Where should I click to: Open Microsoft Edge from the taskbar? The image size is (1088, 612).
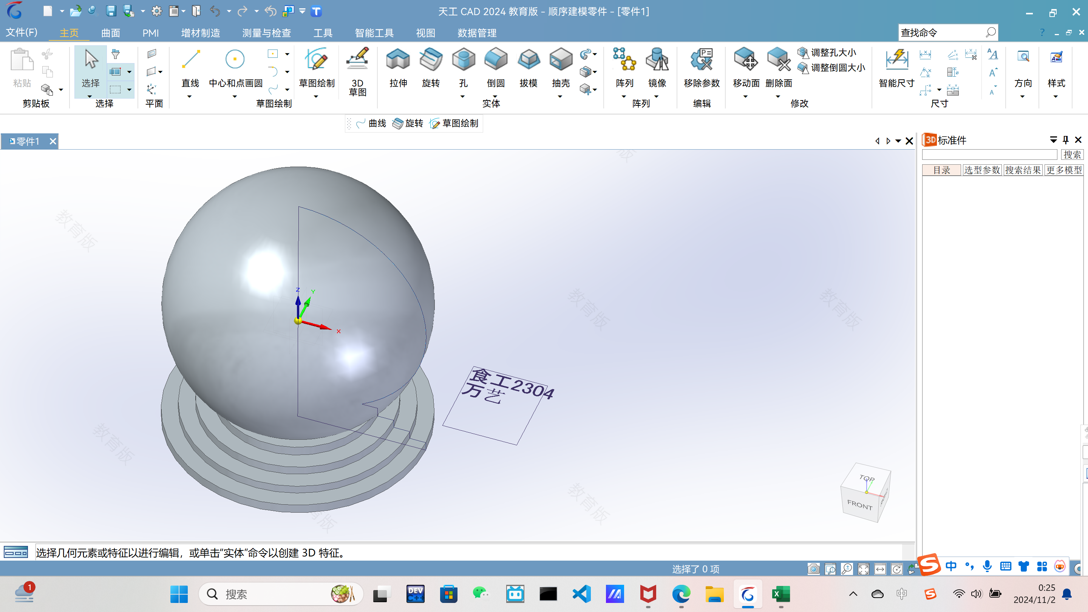tap(681, 594)
